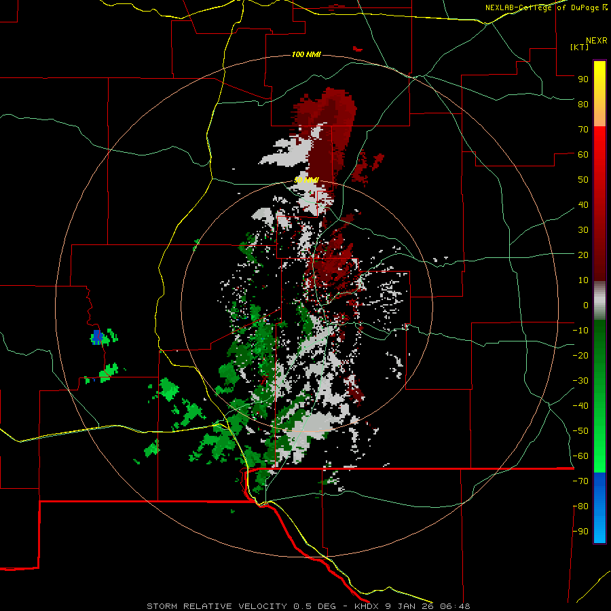Viewport: 611px width, 611px height.
Task: Click the -30 scale label
Action: 580,381
